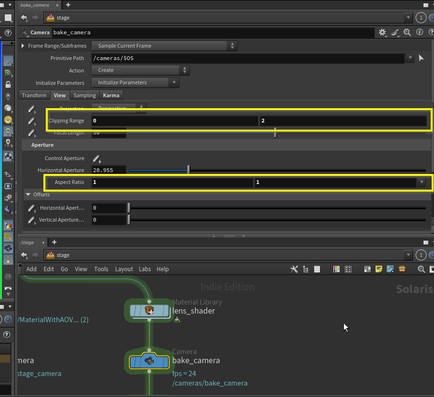Open the node color palette icon
This screenshot has height=397, width=434.
pos(336,269)
